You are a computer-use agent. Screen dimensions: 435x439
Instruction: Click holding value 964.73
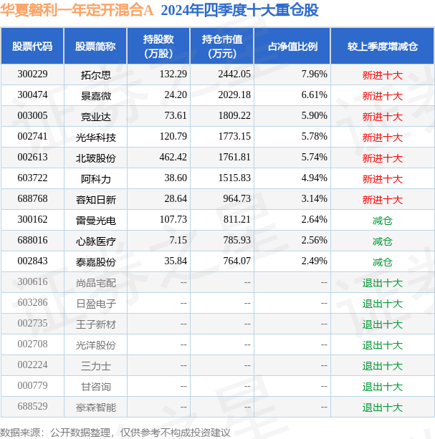click(236, 198)
